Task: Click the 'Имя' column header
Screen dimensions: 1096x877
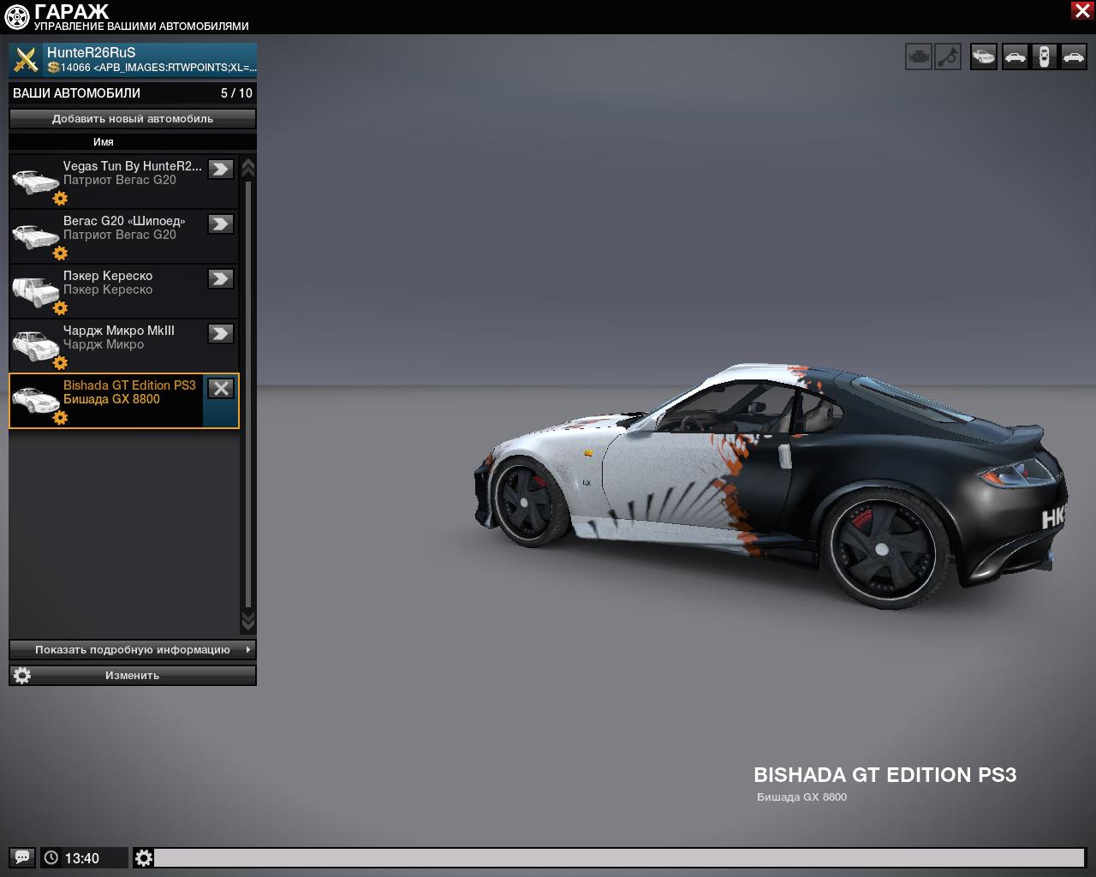Action: tap(104, 142)
